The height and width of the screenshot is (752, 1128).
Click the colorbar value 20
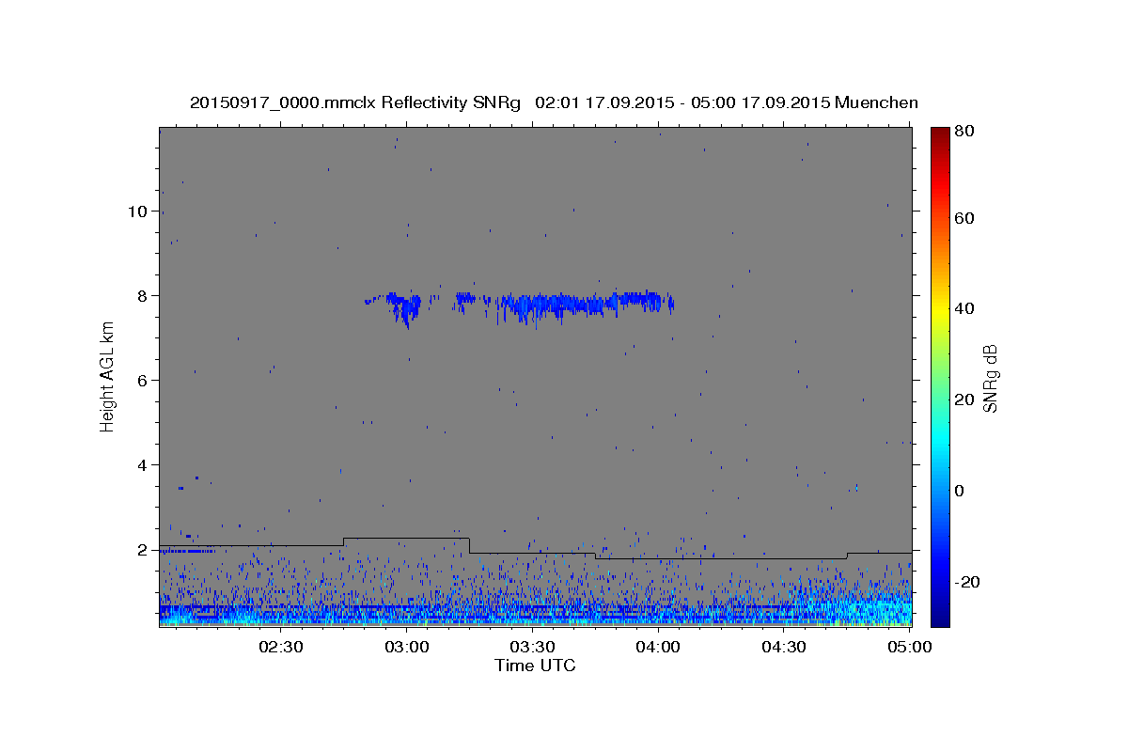coord(966,399)
